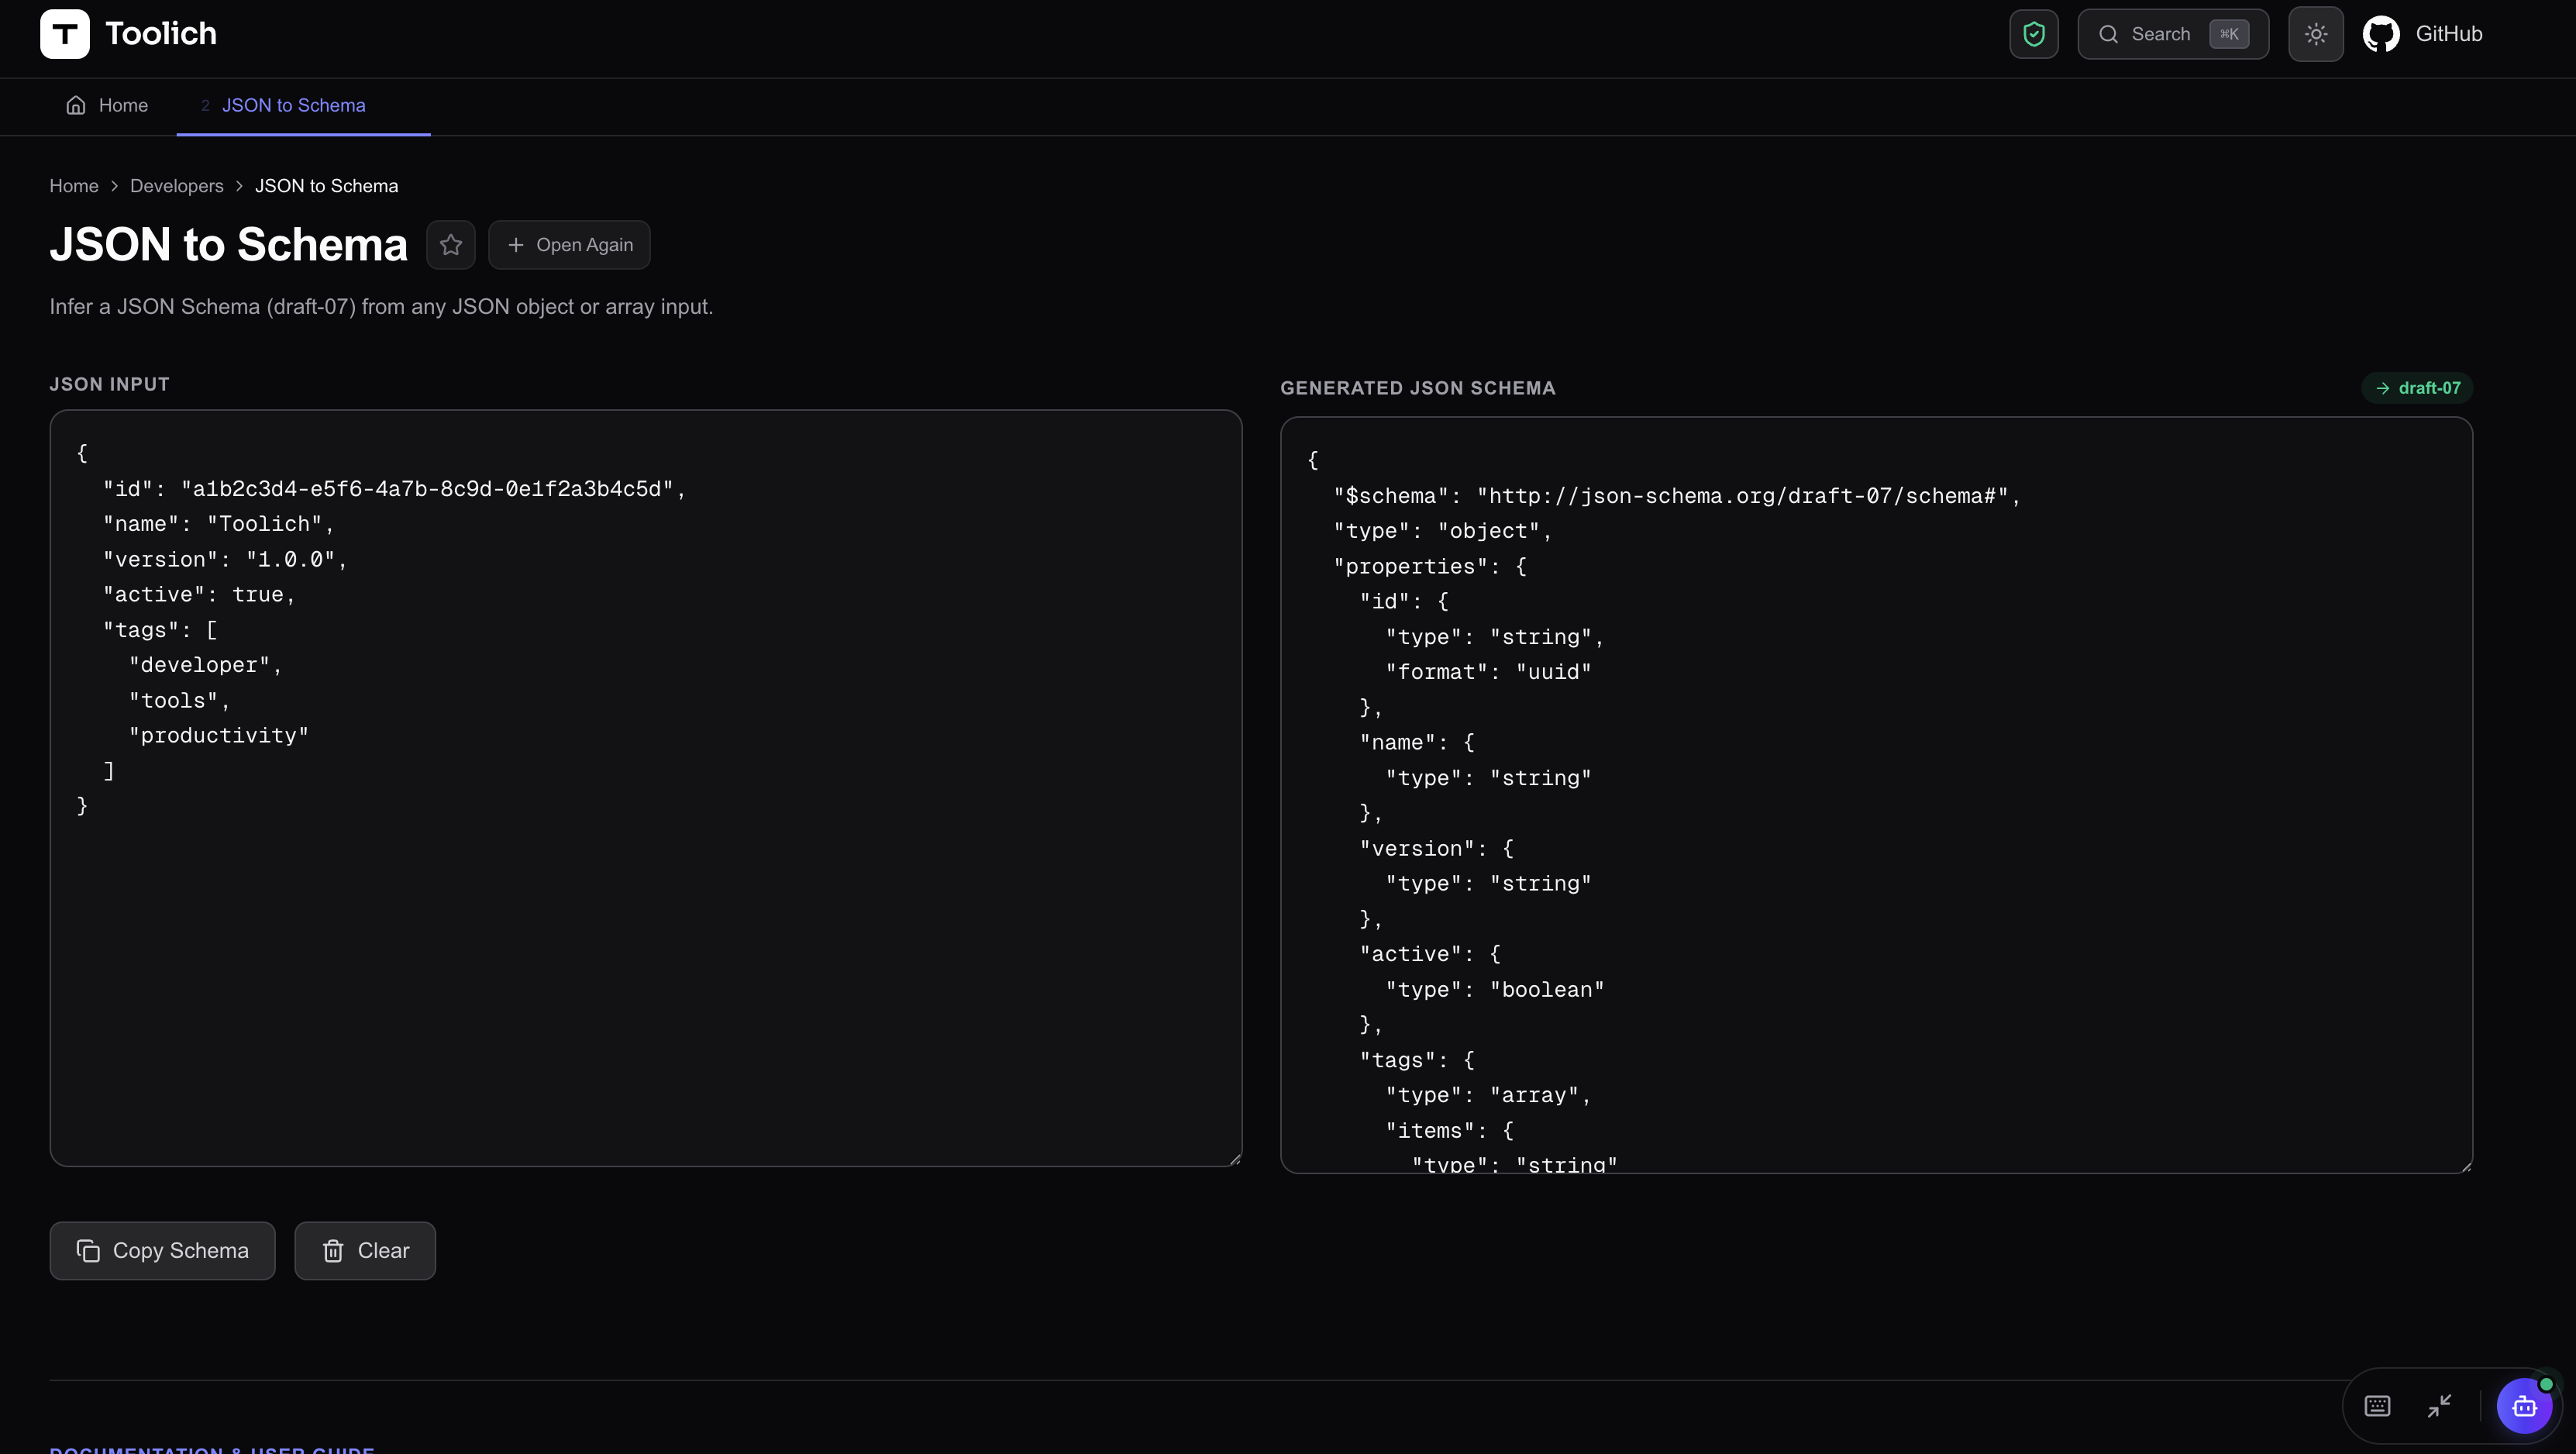The width and height of the screenshot is (2576, 1454).
Task: Click the JSON to Schema page heading
Action: (229, 245)
